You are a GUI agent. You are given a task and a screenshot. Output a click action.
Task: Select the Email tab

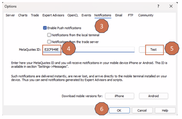119,15
